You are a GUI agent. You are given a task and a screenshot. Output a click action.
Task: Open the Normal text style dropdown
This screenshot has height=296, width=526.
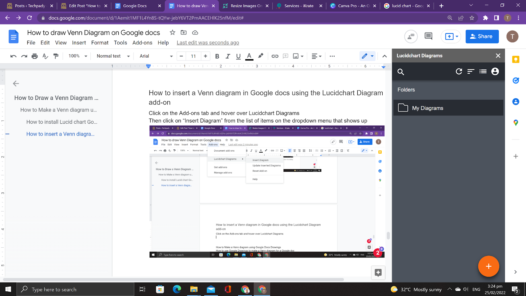[113, 56]
